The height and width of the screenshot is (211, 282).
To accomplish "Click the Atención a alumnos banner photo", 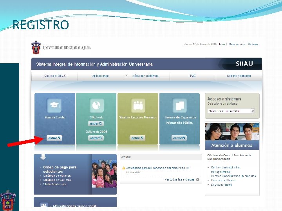I will (232, 132).
